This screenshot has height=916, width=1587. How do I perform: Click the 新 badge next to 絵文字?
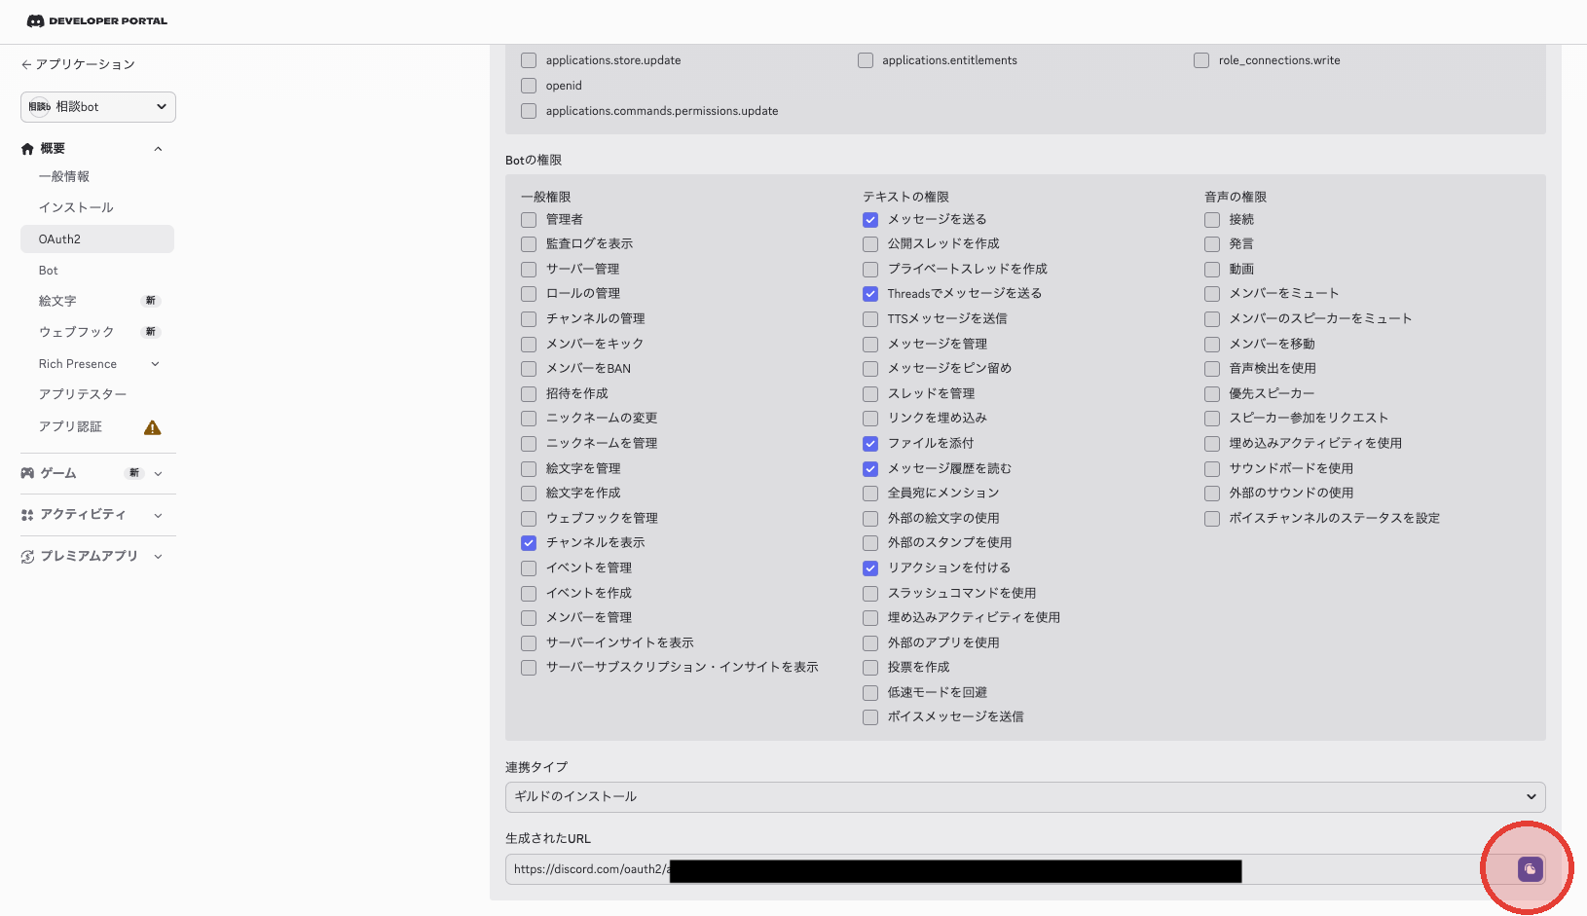pyautogui.click(x=151, y=301)
